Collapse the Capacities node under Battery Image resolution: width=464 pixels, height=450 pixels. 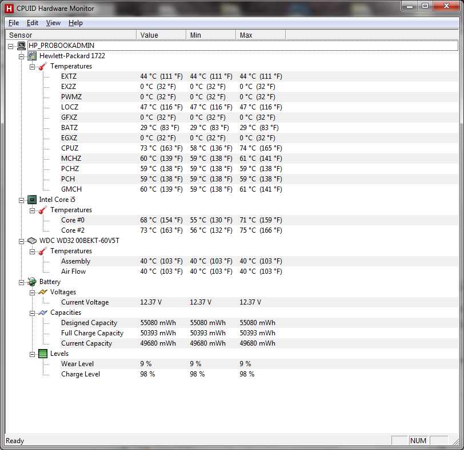coord(32,313)
